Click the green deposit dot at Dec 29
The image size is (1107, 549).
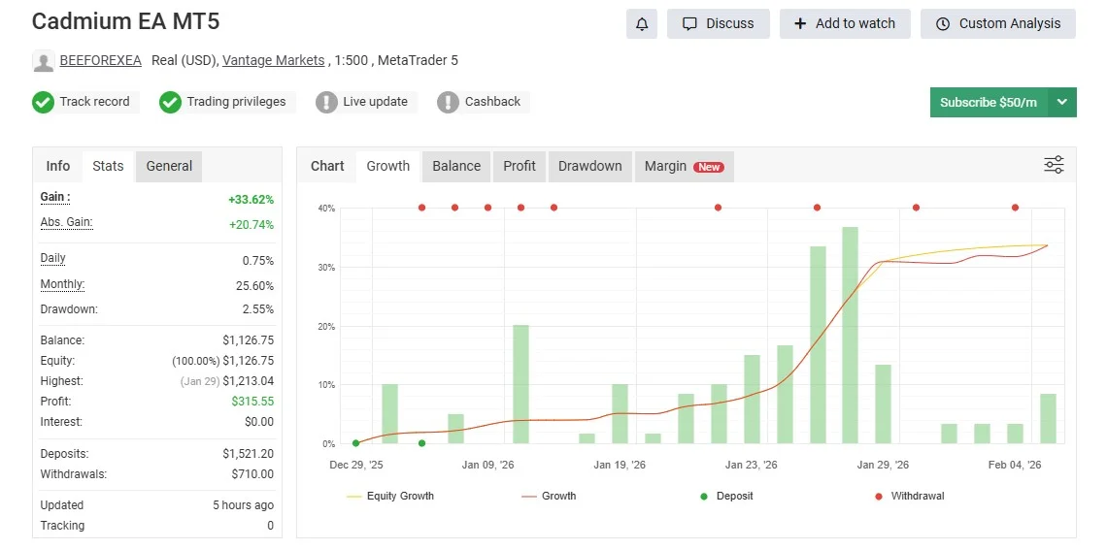click(x=355, y=443)
